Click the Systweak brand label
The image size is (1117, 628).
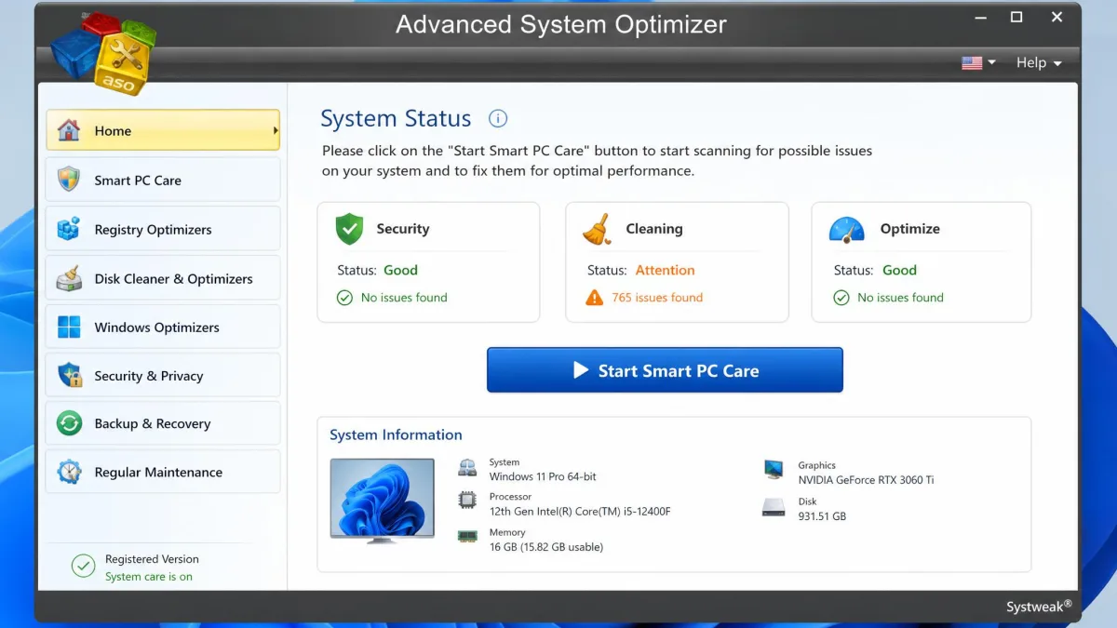(x=1039, y=607)
